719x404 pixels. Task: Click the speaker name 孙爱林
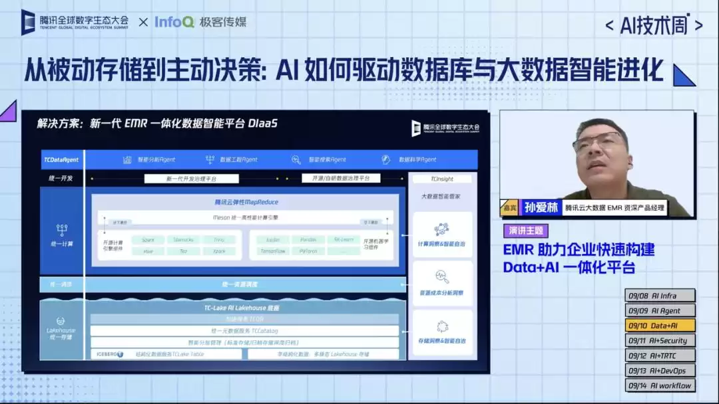(x=541, y=208)
